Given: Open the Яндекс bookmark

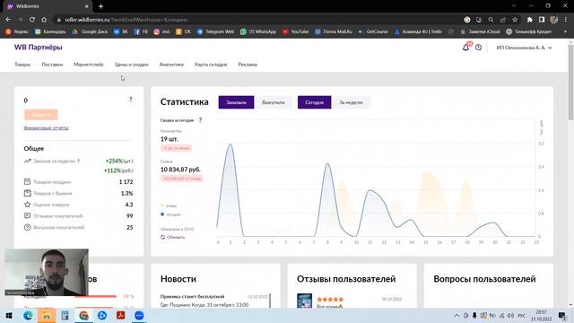Looking at the screenshot, I should pos(17,32).
